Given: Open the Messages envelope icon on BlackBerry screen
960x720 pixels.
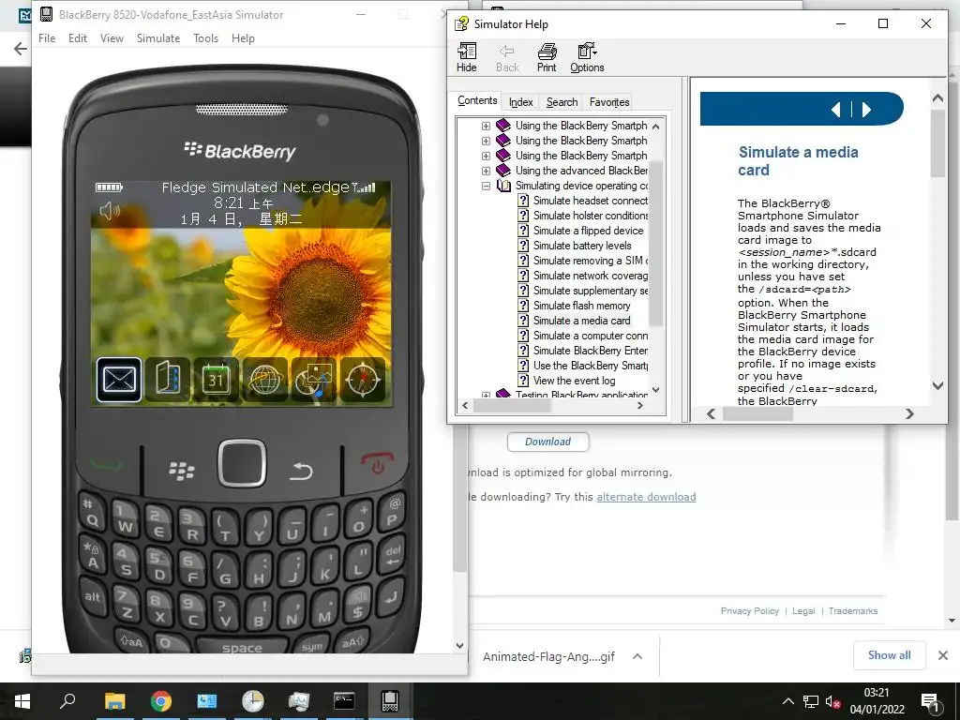Looking at the screenshot, I should [x=119, y=380].
